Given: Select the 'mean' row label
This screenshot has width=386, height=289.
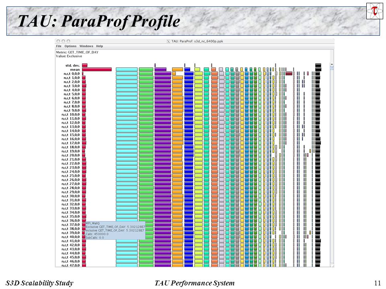Looking at the screenshot, I should pos(75,69).
